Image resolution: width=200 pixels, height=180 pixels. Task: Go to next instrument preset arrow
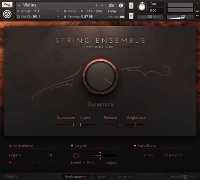[x=102, y=5]
